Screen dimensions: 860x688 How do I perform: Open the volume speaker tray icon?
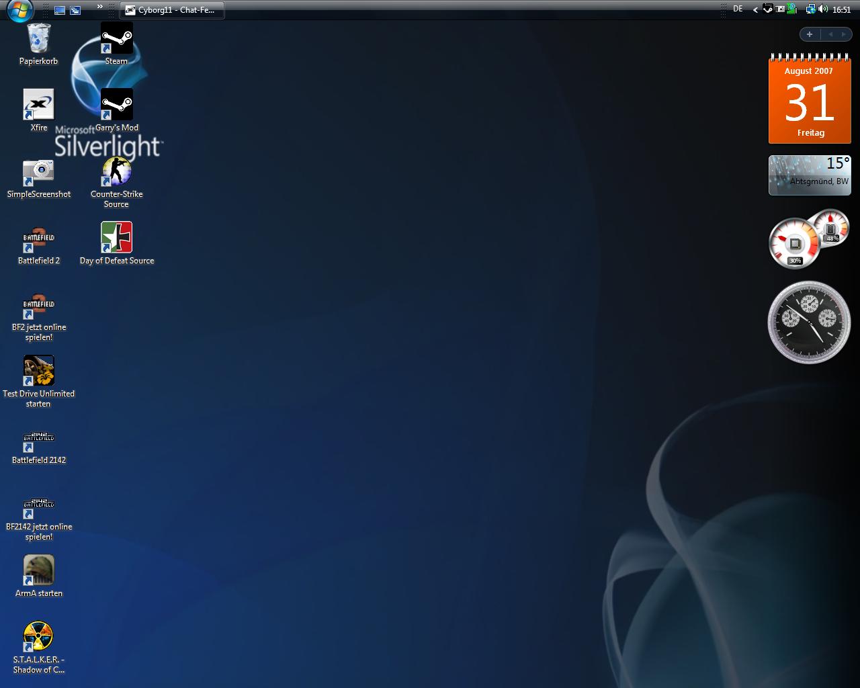coord(823,9)
